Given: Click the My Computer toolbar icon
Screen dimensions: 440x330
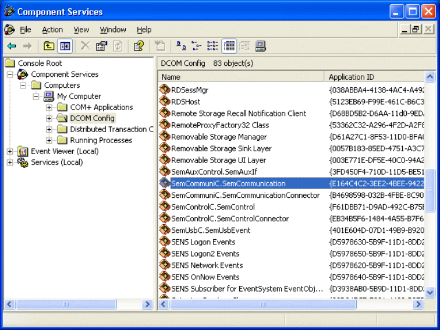Looking at the screenshot, I should 260,46.
